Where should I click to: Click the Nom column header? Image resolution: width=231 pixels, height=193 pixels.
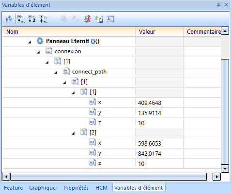69,32
